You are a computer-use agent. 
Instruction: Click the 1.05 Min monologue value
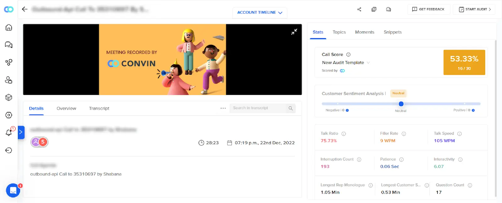pos(330,192)
